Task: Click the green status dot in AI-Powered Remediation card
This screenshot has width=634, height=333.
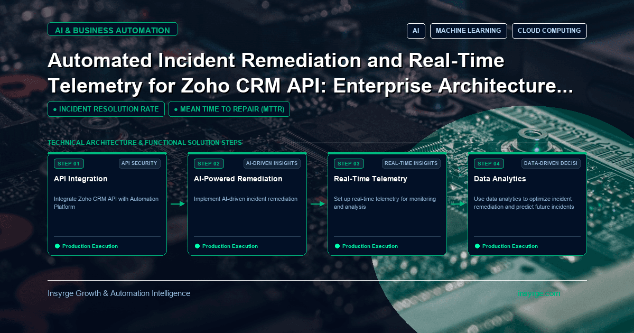Action: click(x=197, y=246)
